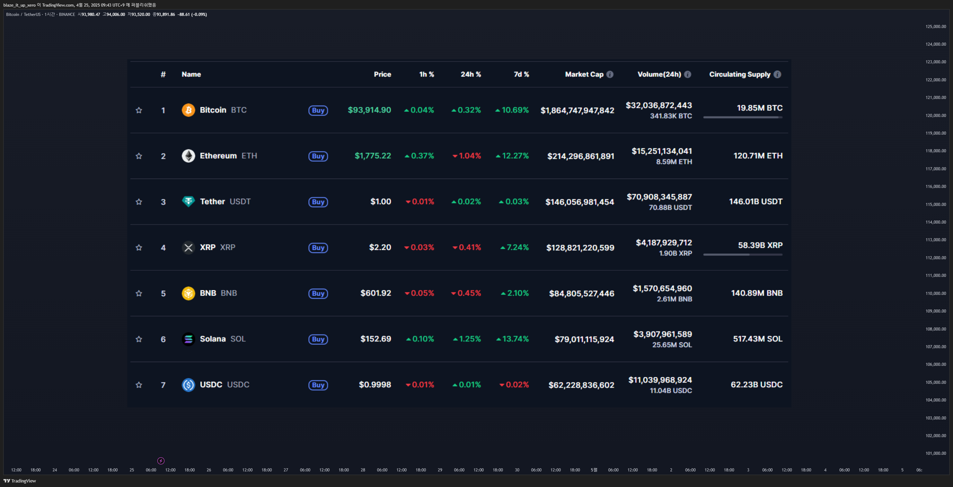Click the XRP cross logo
The height and width of the screenshot is (487, 953).
[188, 247]
